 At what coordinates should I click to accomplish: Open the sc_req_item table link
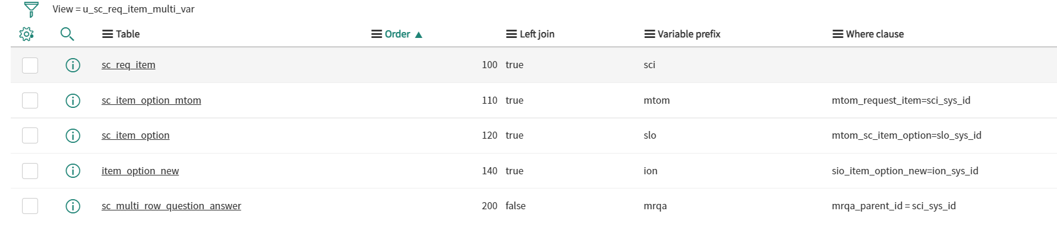click(x=128, y=65)
